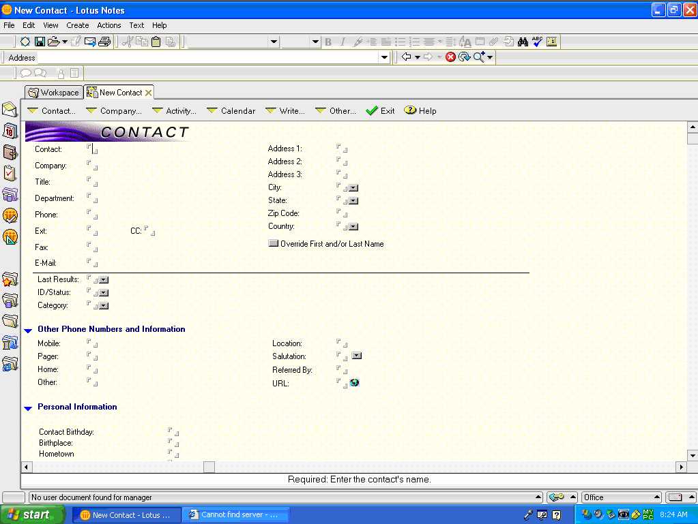The width and height of the screenshot is (698, 524).
Task: Open Cannot find server taskbar window
Action: tap(236, 514)
